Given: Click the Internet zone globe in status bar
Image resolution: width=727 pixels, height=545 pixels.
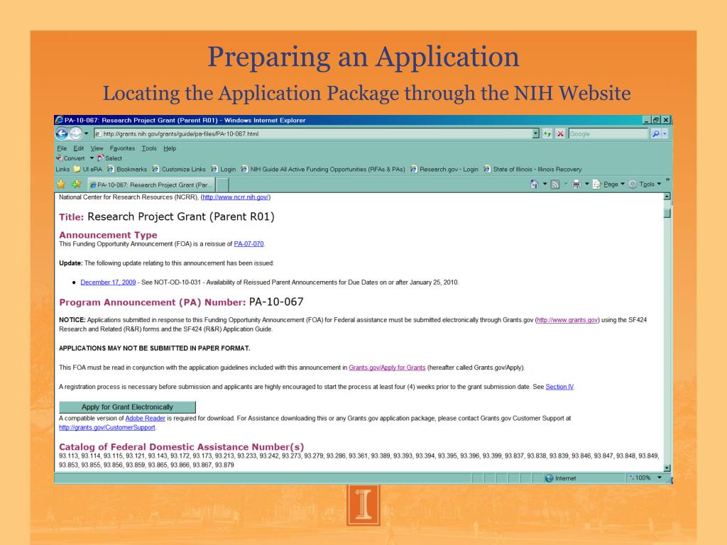Looking at the screenshot, I should [x=549, y=478].
